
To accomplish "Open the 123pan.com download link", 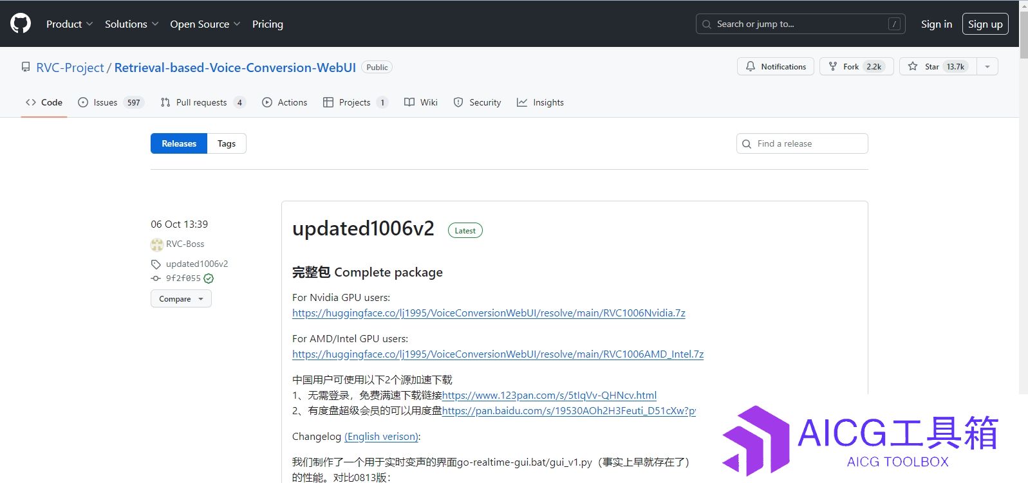I will (x=549, y=396).
